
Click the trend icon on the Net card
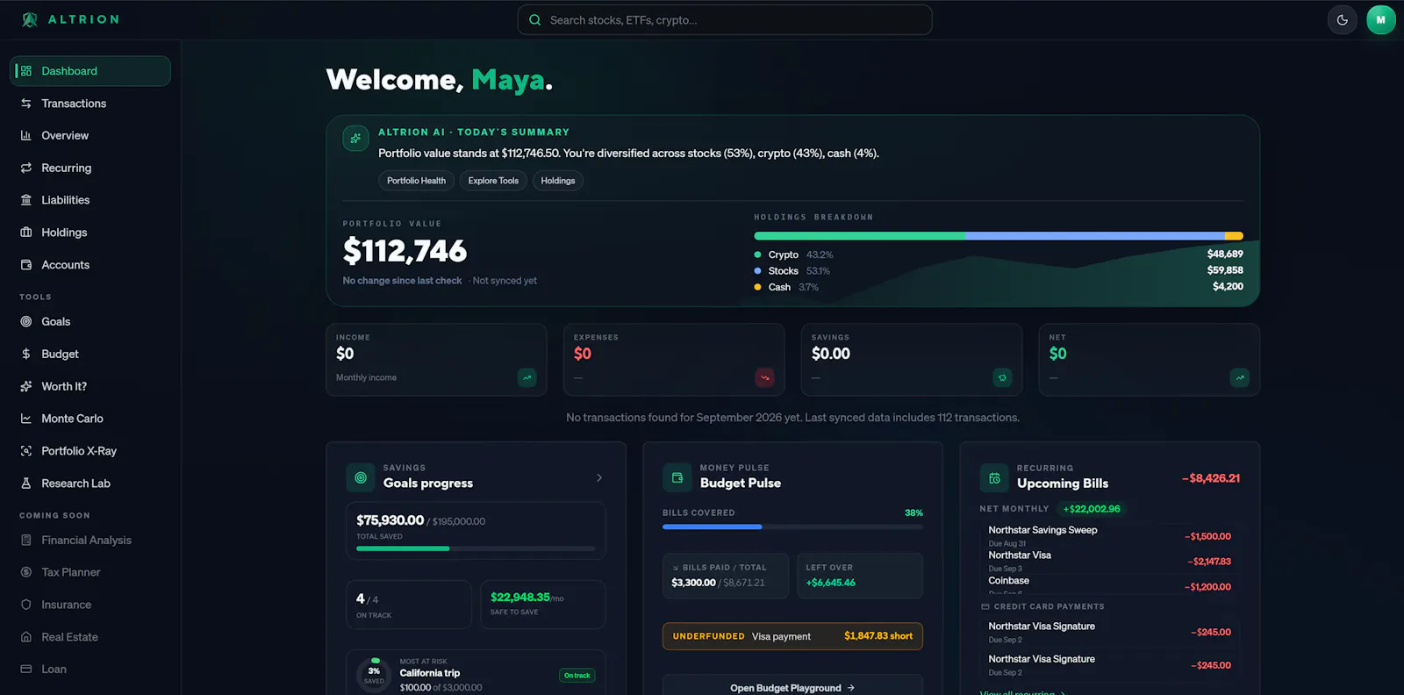(x=1240, y=377)
